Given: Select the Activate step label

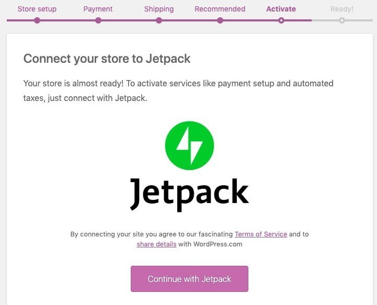Looking at the screenshot, I should pyautogui.click(x=281, y=9).
